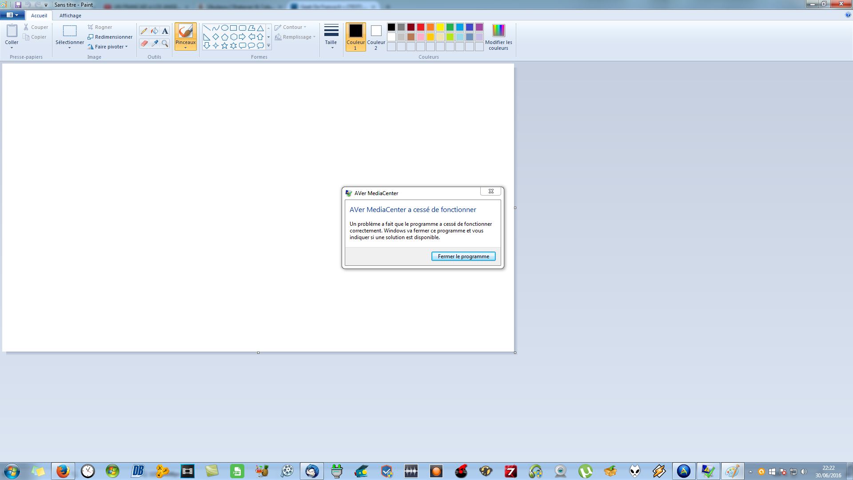Open Customize Quick Access Toolbar arrow
Screen dimensions: 853x480
(x=46, y=5)
